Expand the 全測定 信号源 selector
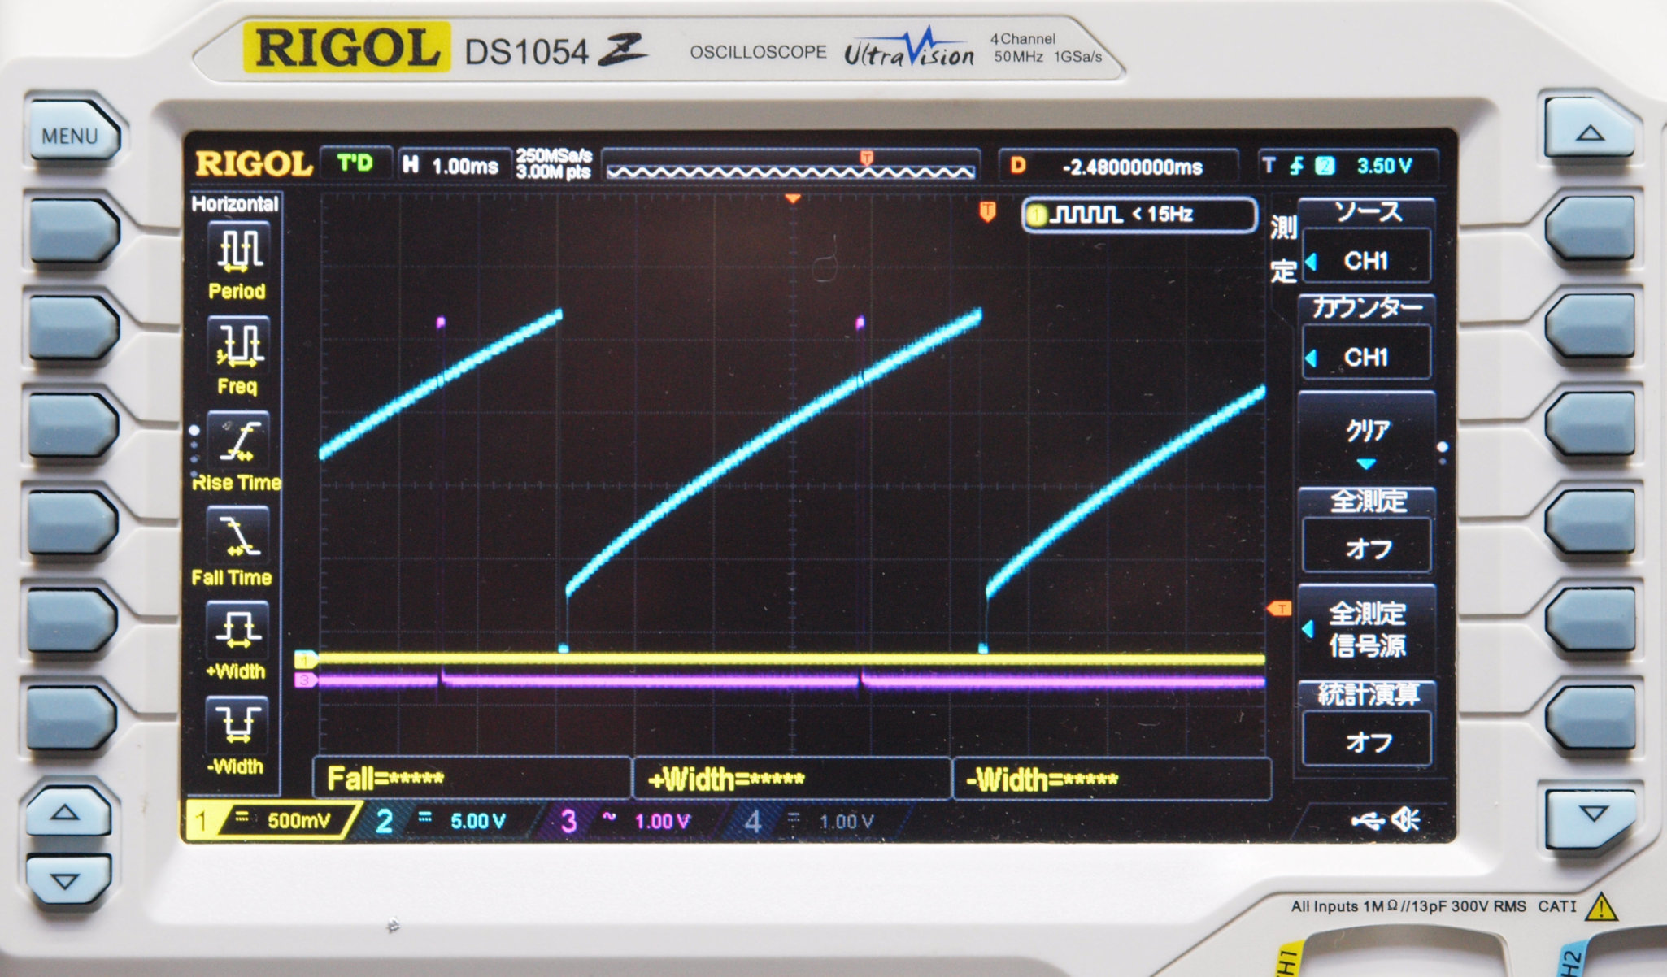The width and height of the screenshot is (1667, 977). 1366,628
